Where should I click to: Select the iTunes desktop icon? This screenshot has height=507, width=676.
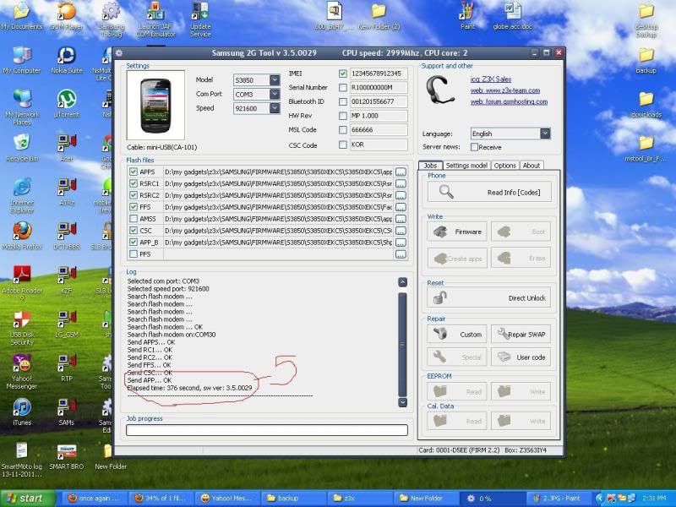point(22,412)
